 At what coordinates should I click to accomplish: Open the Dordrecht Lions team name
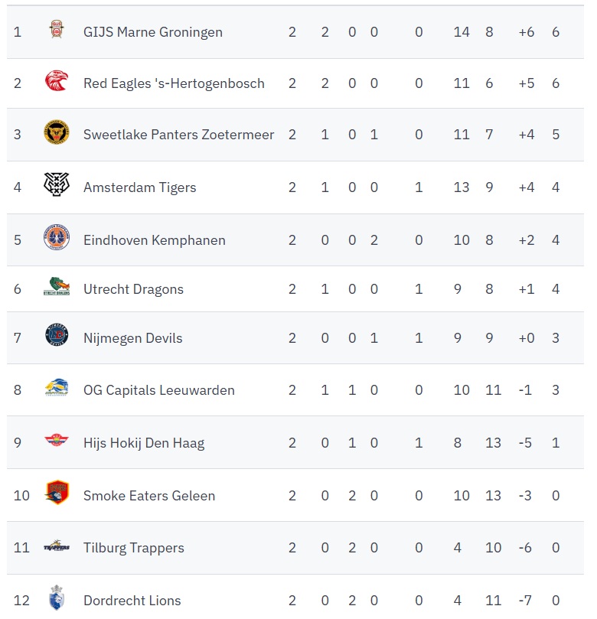pyautogui.click(x=132, y=601)
